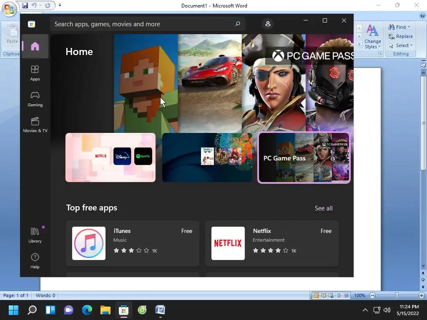Open Customize Quick Access Toolbar dropdown
Viewport: 427px width, 320px height.
point(60,5)
